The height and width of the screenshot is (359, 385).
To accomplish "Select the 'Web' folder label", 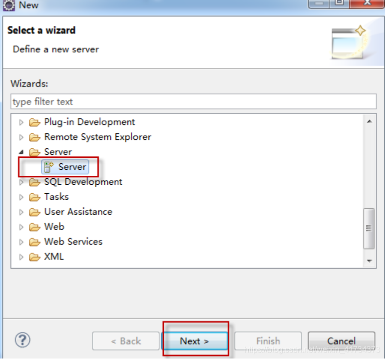I will [x=54, y=227].
